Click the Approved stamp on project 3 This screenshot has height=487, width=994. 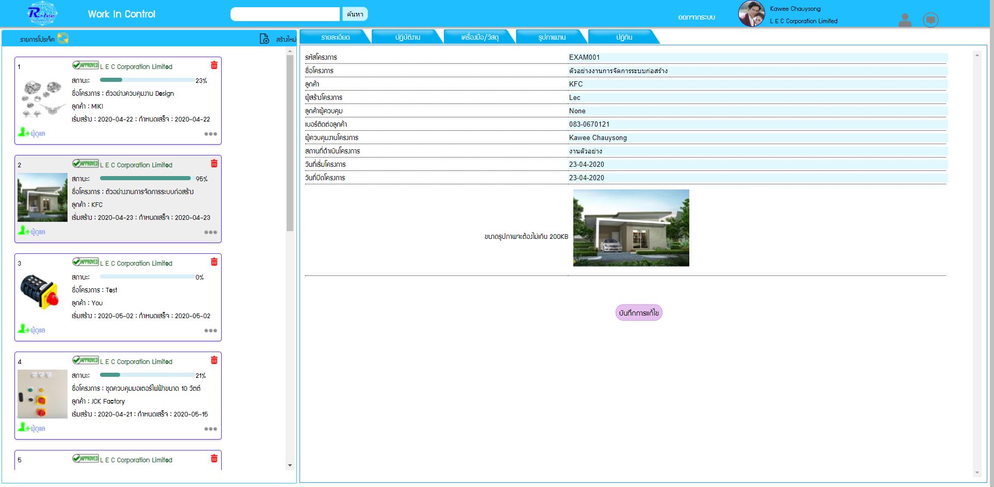[86, 262]
